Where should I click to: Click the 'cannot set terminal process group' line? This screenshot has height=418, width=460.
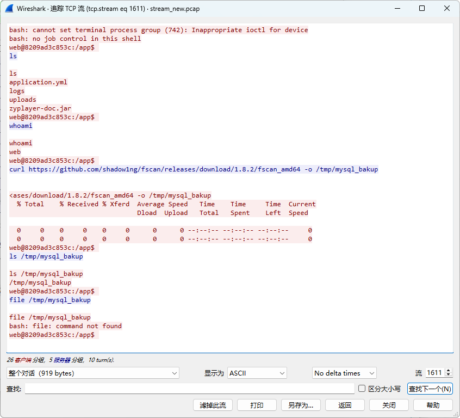pyautogui.click(x=158, y=30)
